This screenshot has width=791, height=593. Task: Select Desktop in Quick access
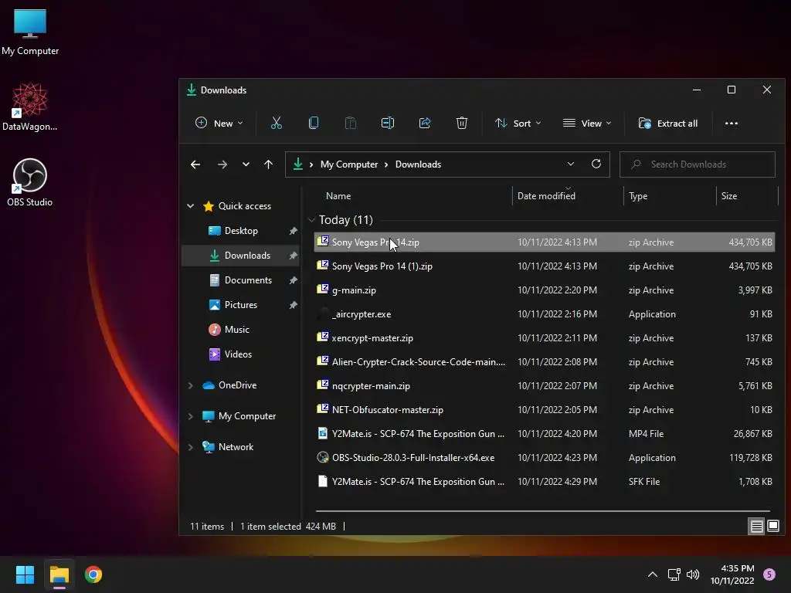pyautogui.click(x=241, y=230)
